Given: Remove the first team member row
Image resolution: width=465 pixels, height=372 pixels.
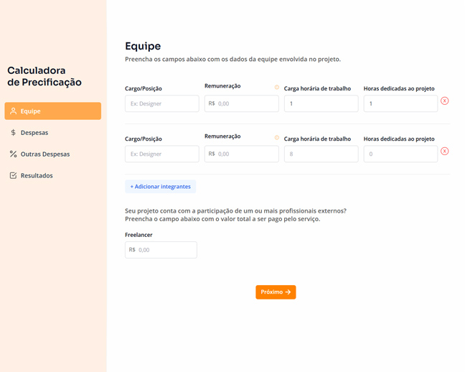Looking at the screenshot, I should [x=444, y=101].
